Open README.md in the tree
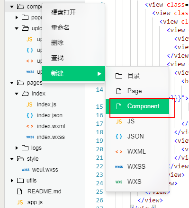The image size is (189, 208). click(44, 191)
